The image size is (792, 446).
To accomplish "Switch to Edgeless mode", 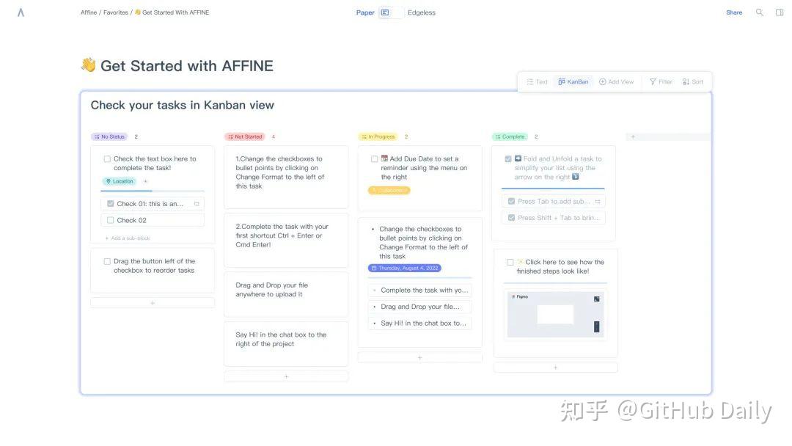I will tap(421, 12).
